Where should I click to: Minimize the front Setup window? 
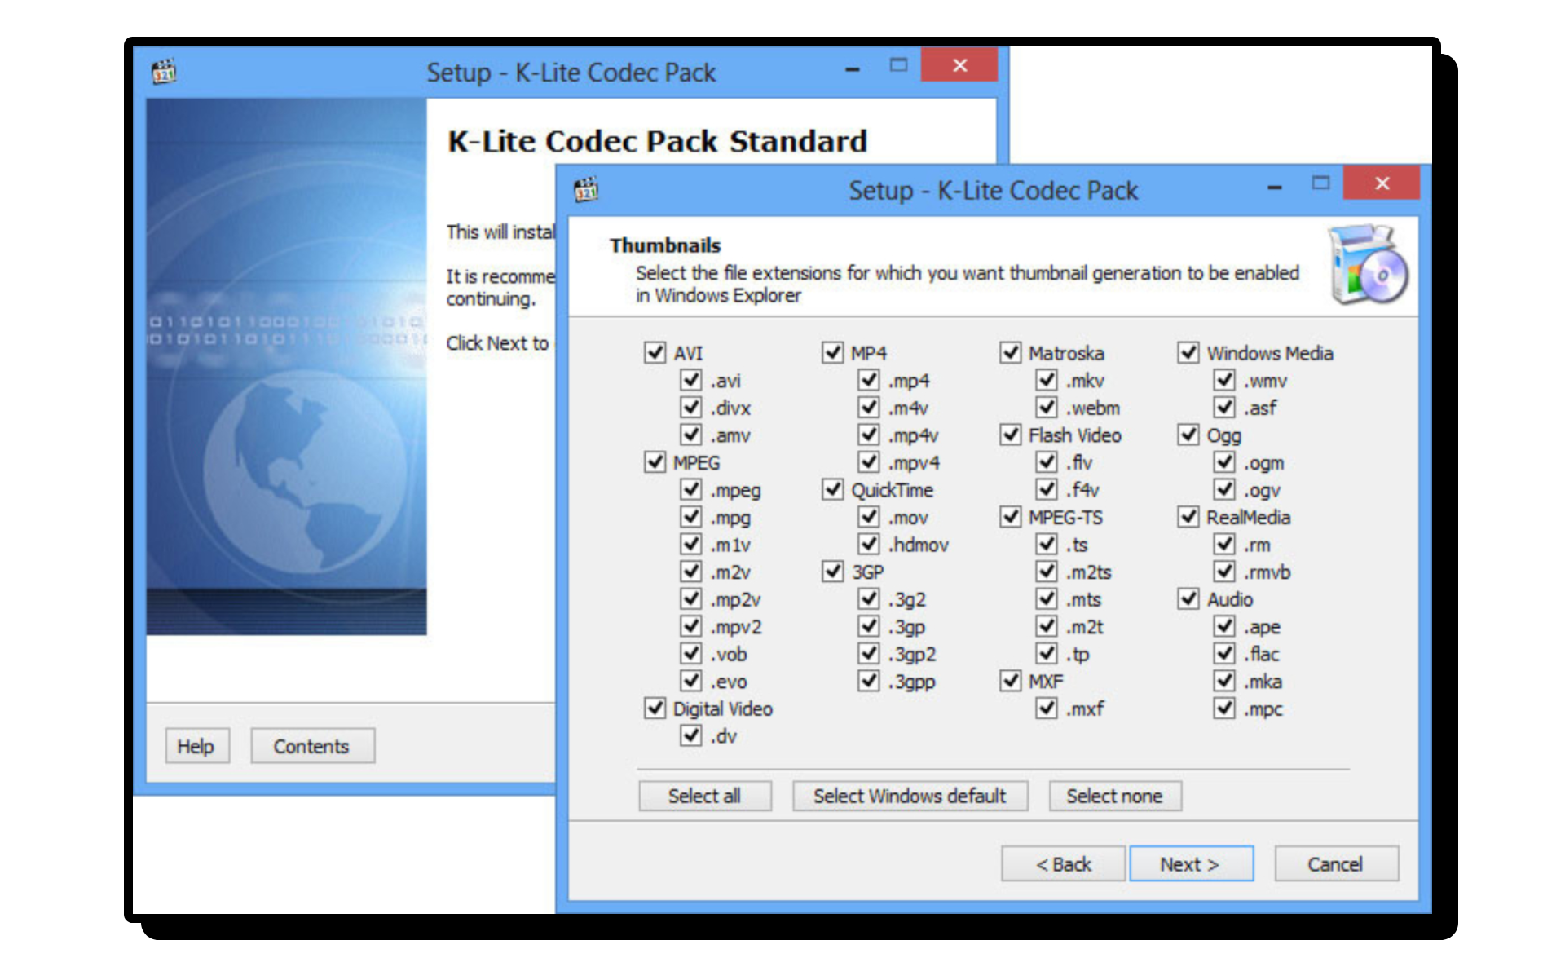tap(1275, 187)
